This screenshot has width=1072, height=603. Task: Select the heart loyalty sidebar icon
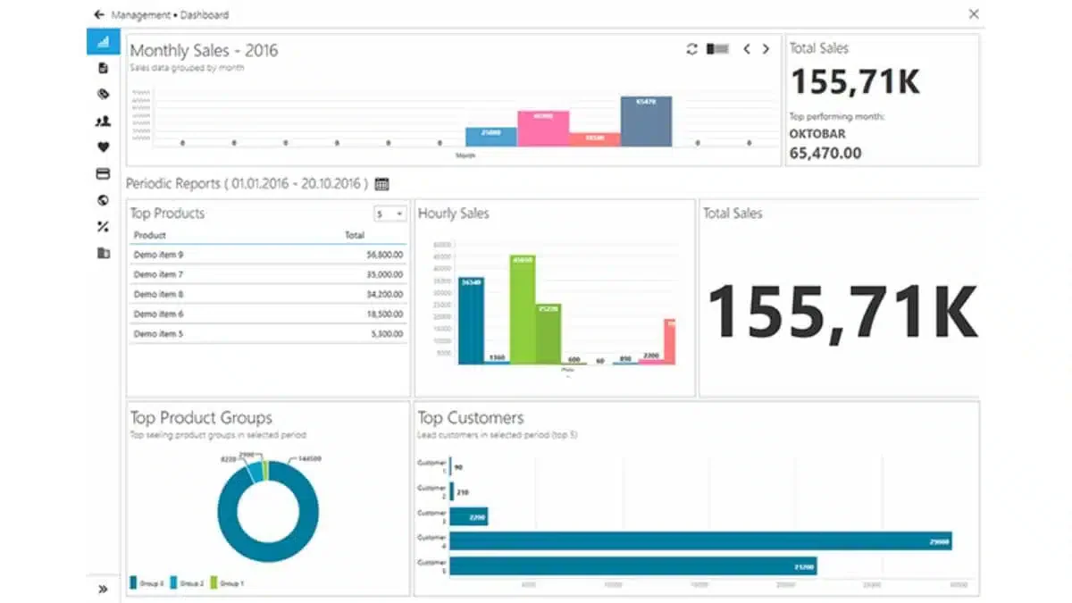[103, 147]
